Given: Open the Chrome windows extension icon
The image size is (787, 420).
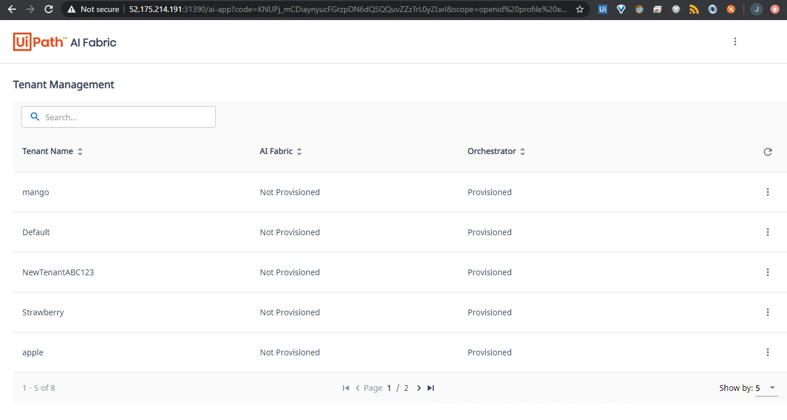Looking at the screenshot, I should [x=658, y=9].
